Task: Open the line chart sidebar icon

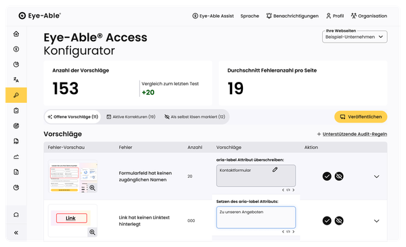Action: (x=16, y=156)
